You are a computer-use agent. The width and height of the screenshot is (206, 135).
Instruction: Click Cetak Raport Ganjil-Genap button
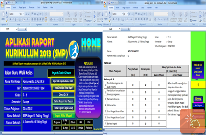click(x=63, y=108)
